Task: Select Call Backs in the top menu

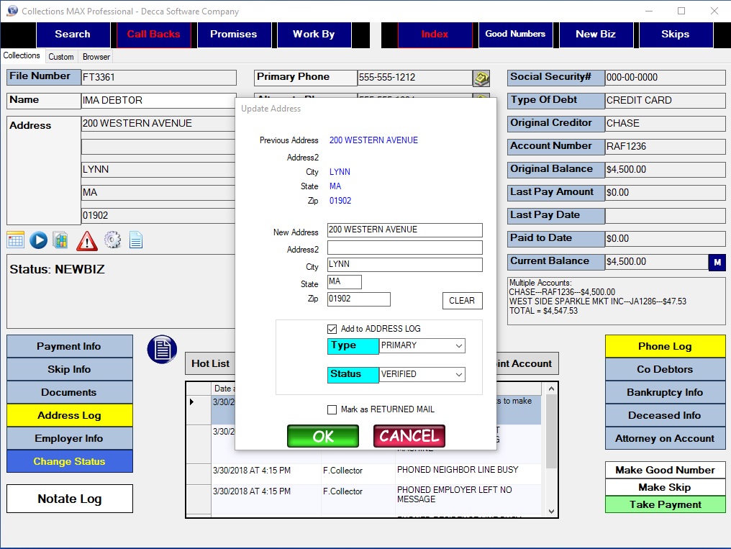Action: tap(153, 33)
